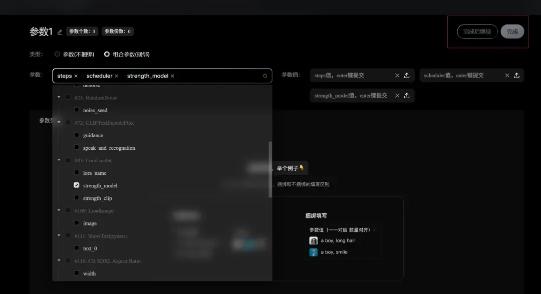Click the search icon in the parameter selector
Screen dimensions: 541x294
click(x=265, y=76)
